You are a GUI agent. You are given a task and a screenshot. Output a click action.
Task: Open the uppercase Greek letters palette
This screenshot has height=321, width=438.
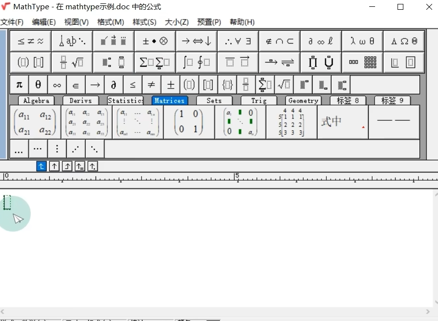coord(404,42)
